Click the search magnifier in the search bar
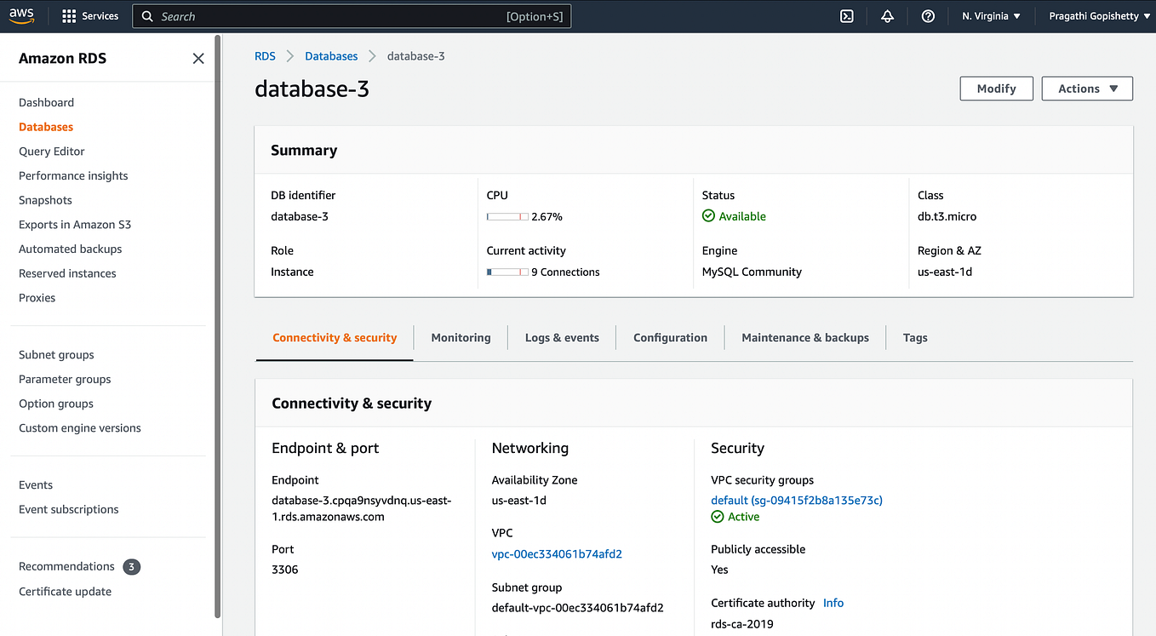The image size is (1156, 636). click(x=146, y=15)
